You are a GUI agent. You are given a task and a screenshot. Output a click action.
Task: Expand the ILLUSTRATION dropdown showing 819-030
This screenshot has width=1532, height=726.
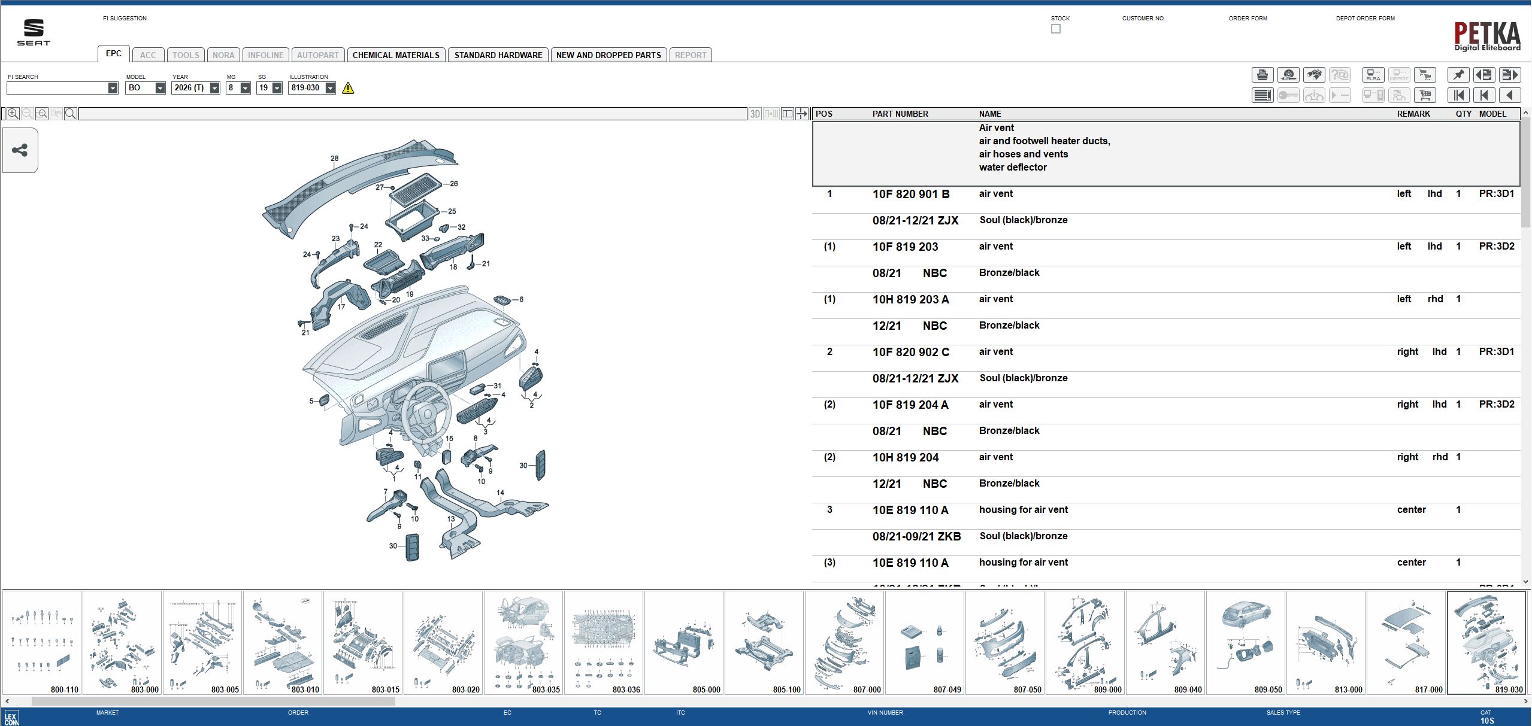coord(331,87)
